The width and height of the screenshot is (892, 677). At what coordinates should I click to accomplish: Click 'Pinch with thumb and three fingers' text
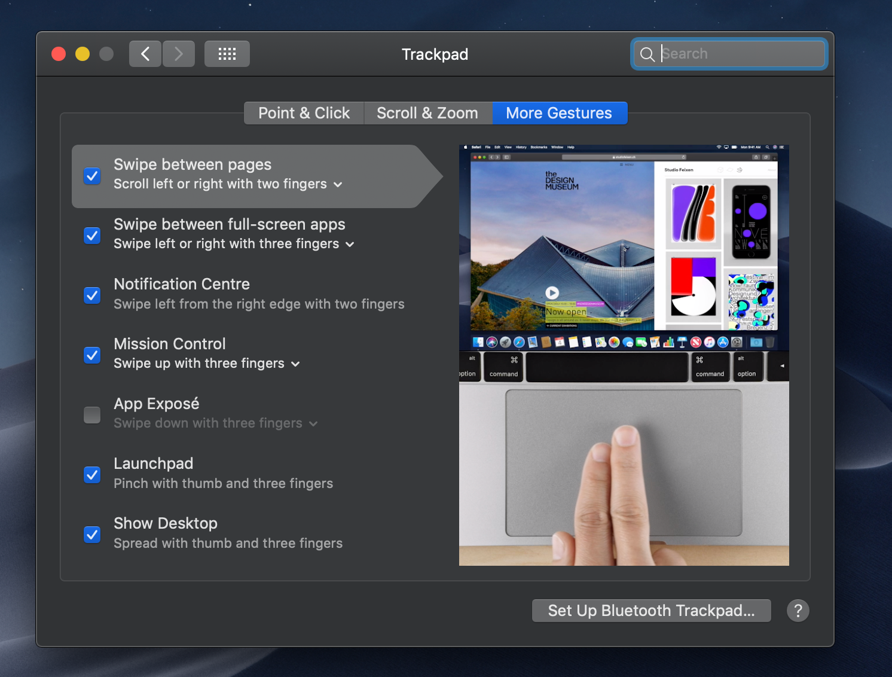pos(223,483)
